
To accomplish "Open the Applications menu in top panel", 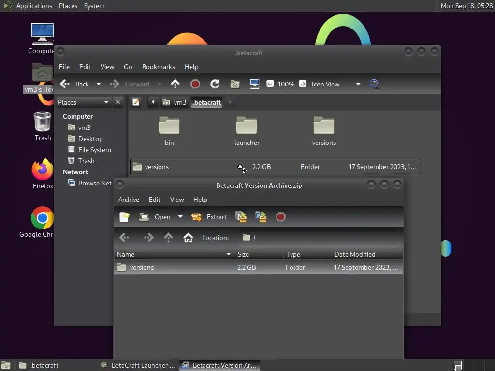I will click(34, 6).
